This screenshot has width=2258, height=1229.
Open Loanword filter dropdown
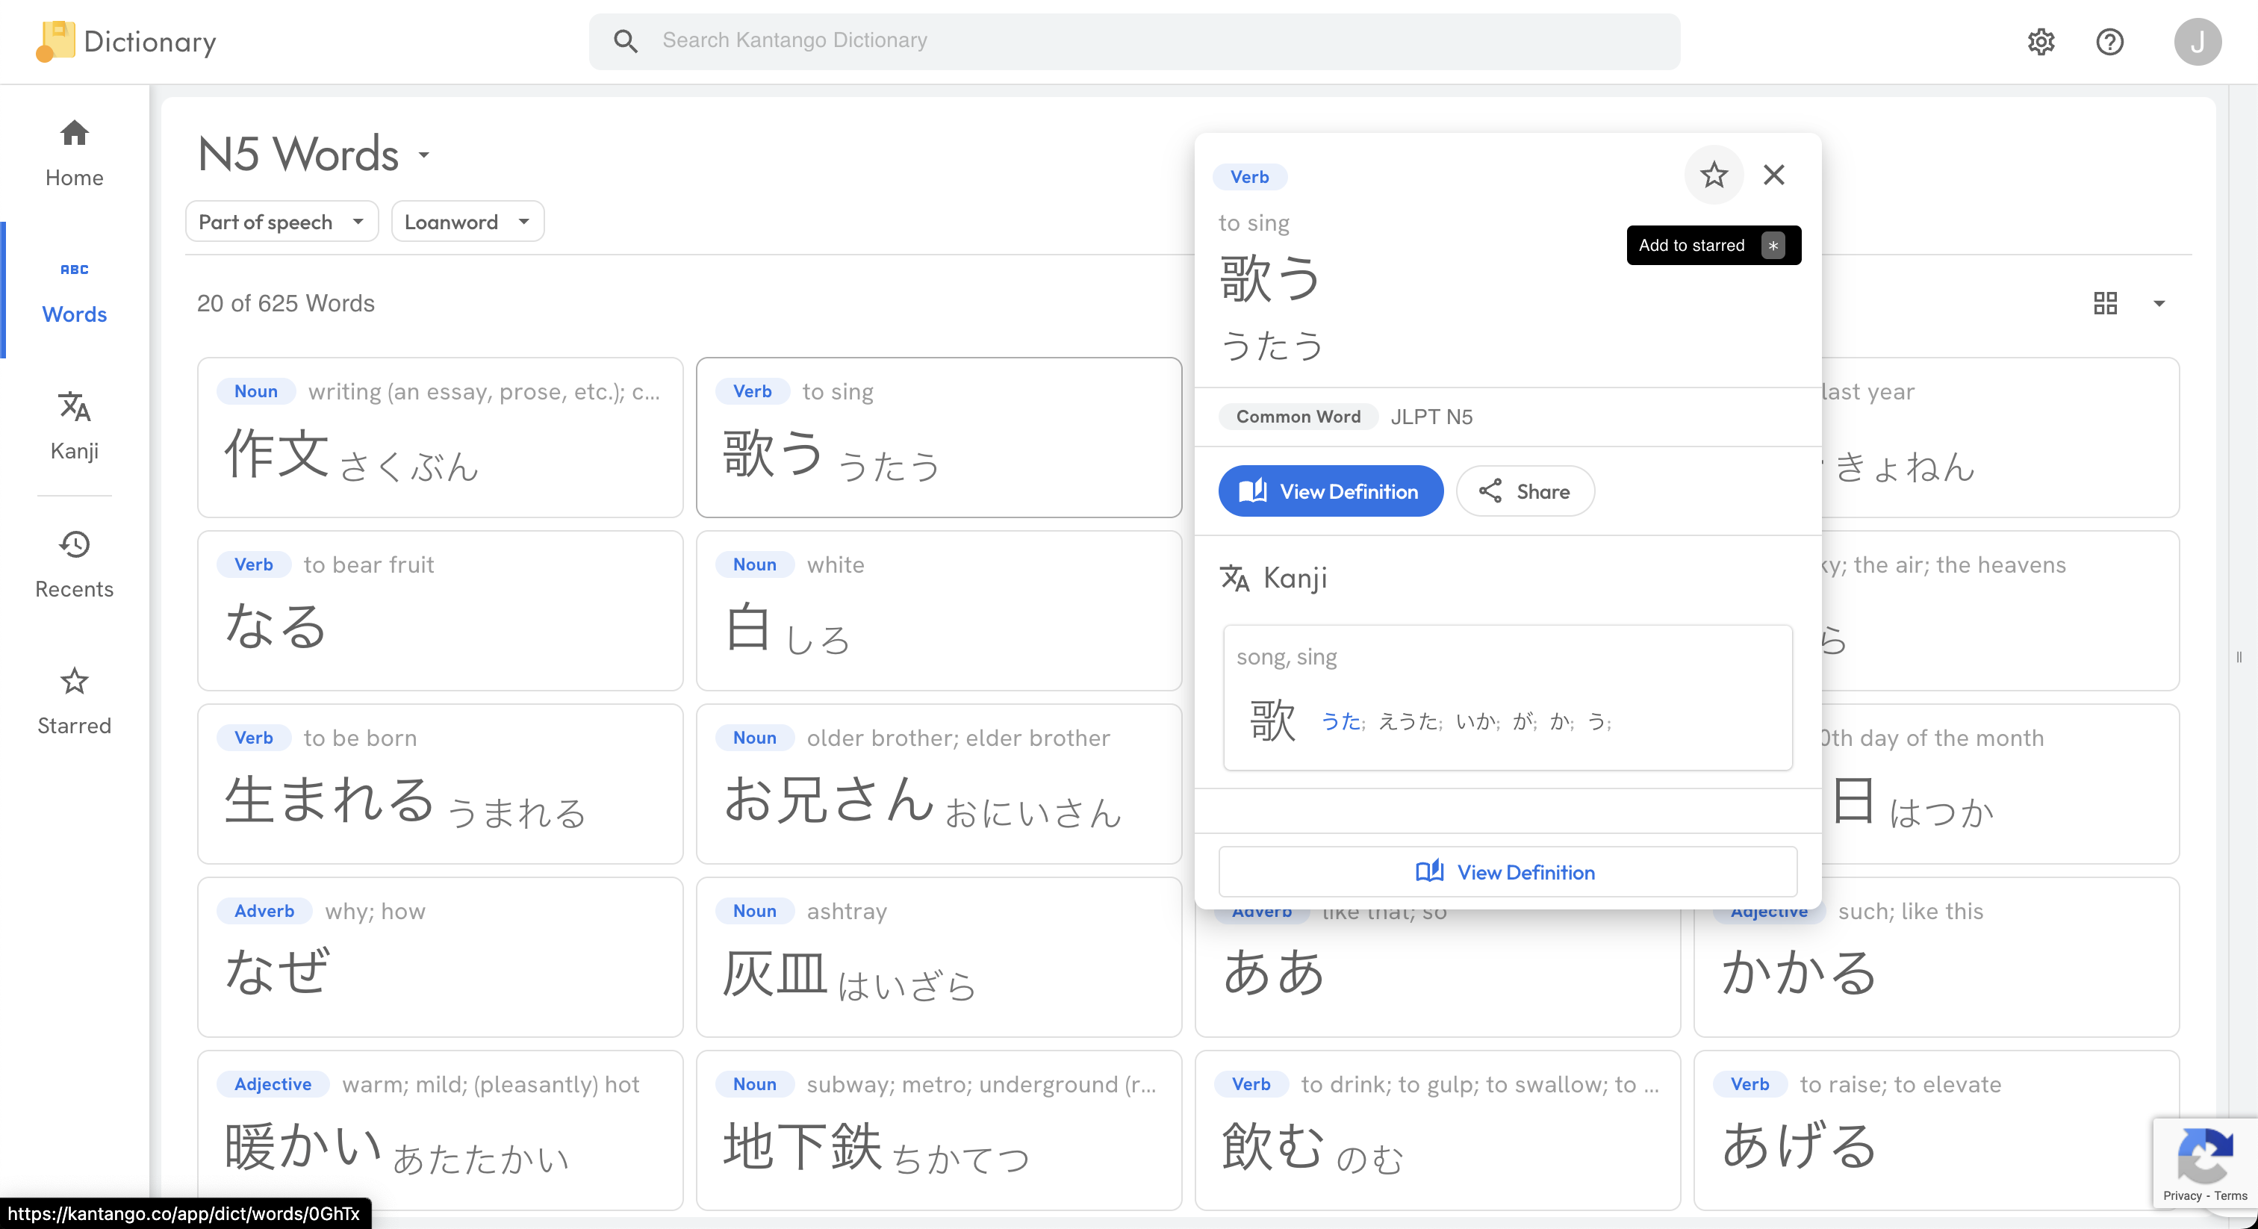click(467, 222)
